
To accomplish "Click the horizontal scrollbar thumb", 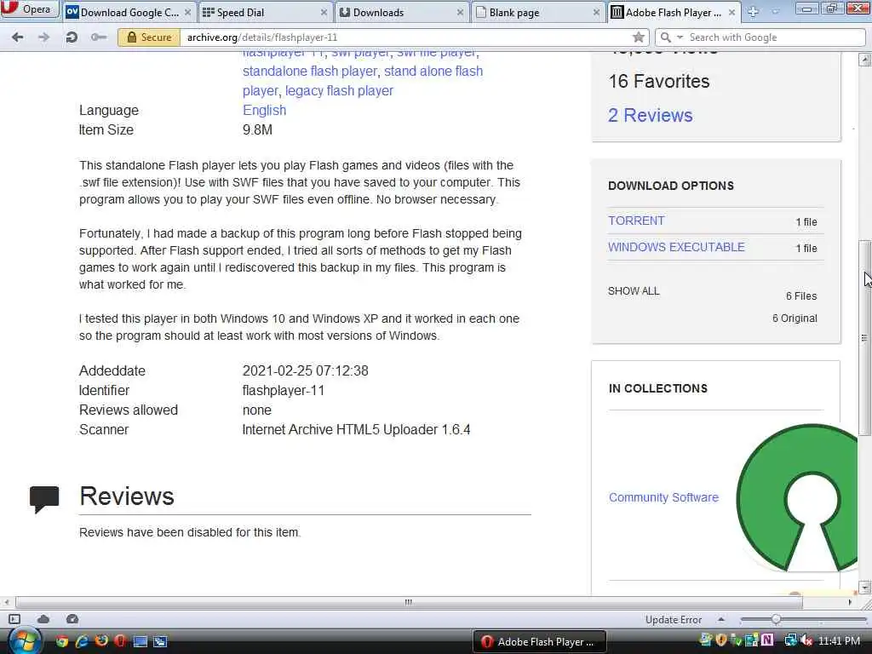I will point(409,602).
